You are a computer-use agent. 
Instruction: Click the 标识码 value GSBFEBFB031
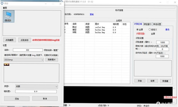79,14
